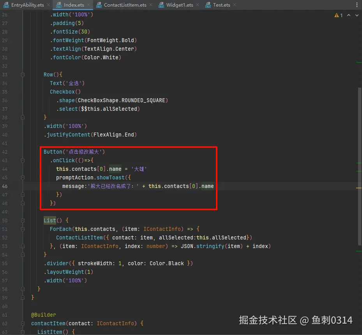
Task: Collapse fold end marker at line 54
Action: [23, 255]
